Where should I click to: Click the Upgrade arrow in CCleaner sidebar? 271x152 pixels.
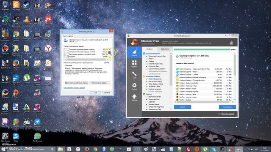(x=134, y=98)
